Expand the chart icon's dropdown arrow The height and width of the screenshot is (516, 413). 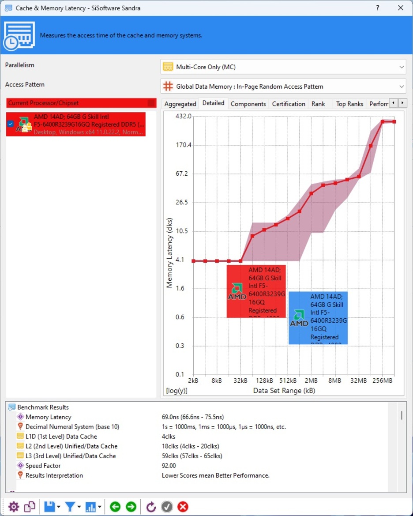[x=99, y=507]
